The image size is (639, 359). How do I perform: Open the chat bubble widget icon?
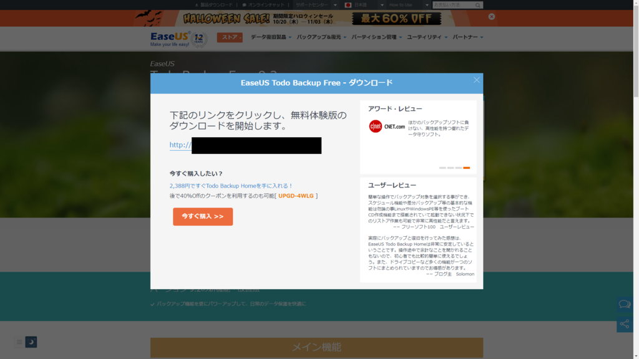(x=625, y=304)
